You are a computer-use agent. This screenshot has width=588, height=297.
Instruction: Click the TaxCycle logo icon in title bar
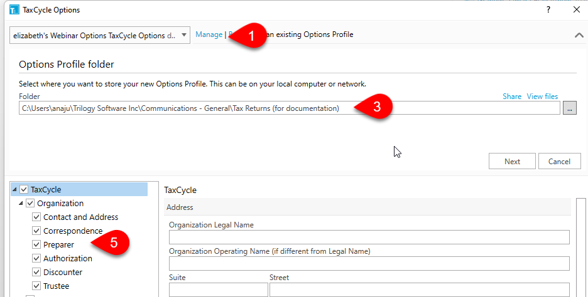(14, 10)
